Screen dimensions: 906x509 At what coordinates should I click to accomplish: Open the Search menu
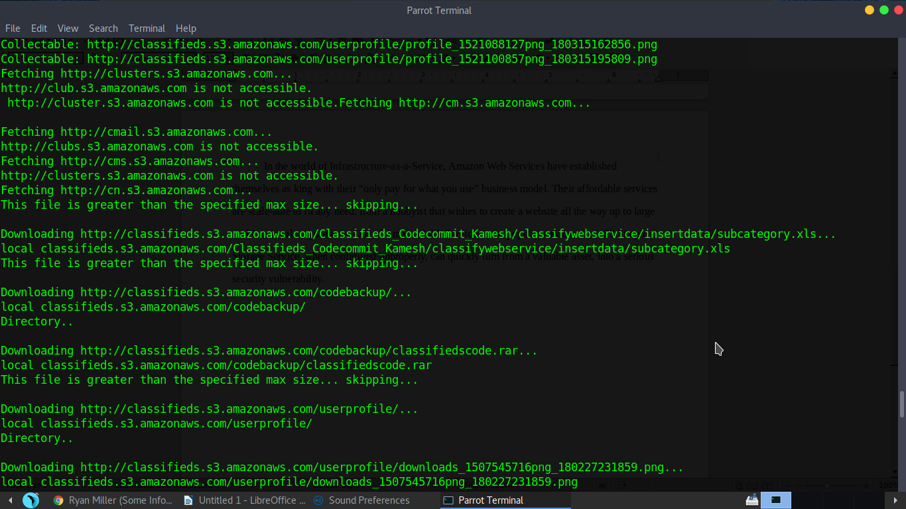tap(103, 28)
